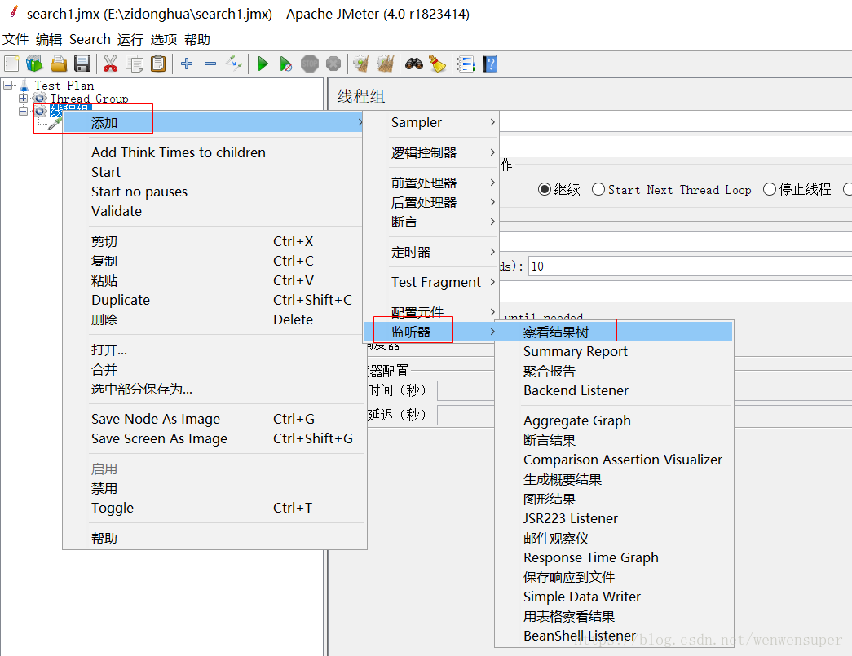The image size is (852, 656).
Task: Click the Cut scissors icon
Action: click(x=110, y=64)
